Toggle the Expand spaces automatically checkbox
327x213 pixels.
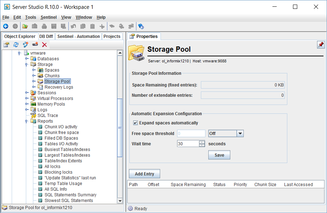(135, 123)
